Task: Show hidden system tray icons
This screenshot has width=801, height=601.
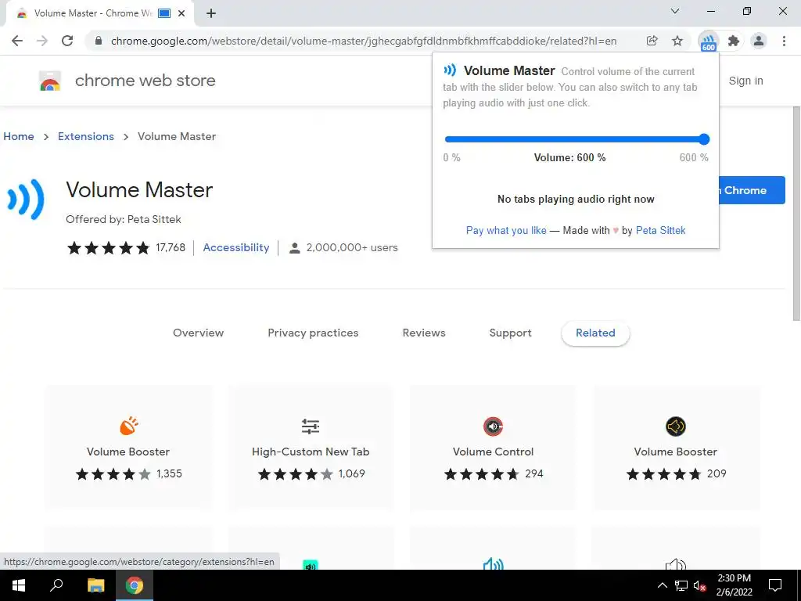Action: click(662, 585)
